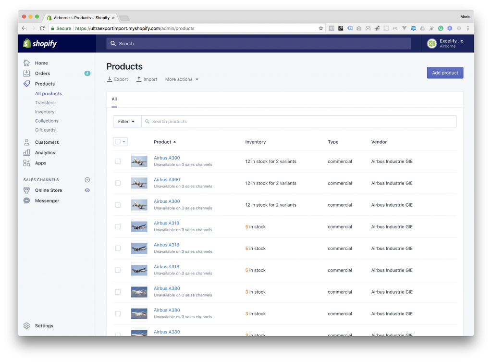Add a new sales channel with the plus icon
This screenshot has height=362, width=492.
[87, 179]
